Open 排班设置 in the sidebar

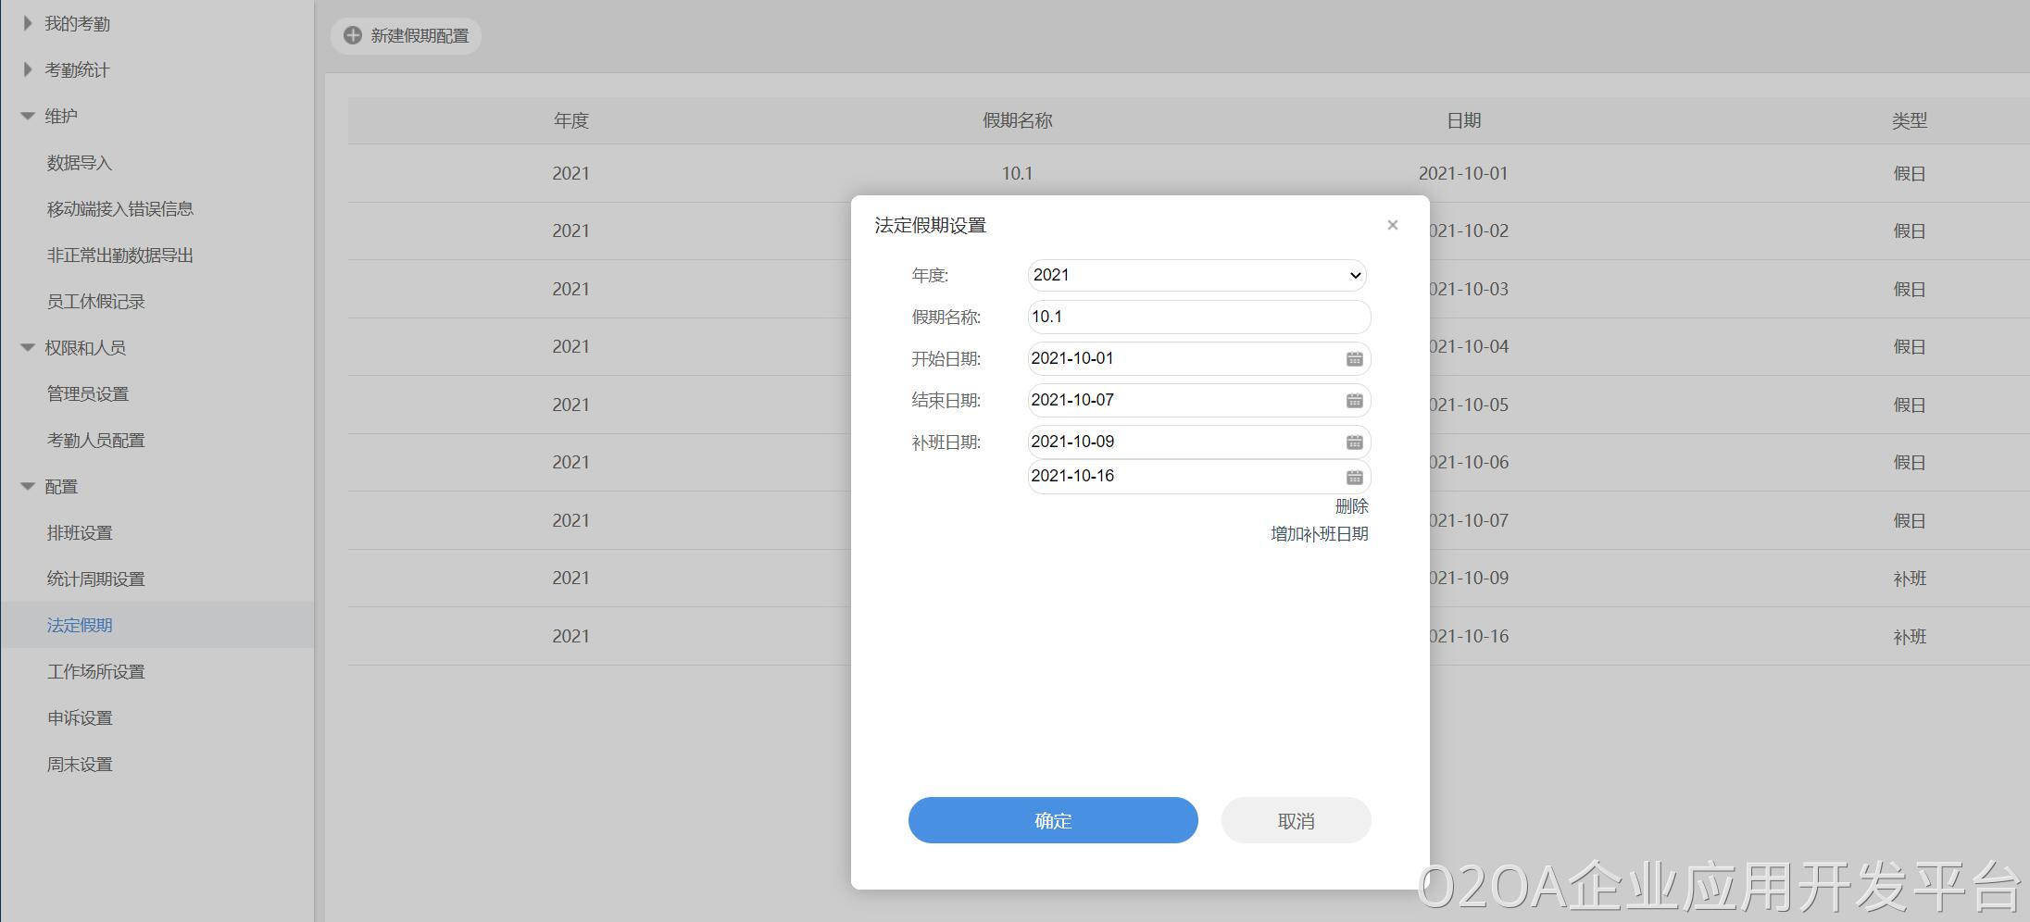pos(80,533)
